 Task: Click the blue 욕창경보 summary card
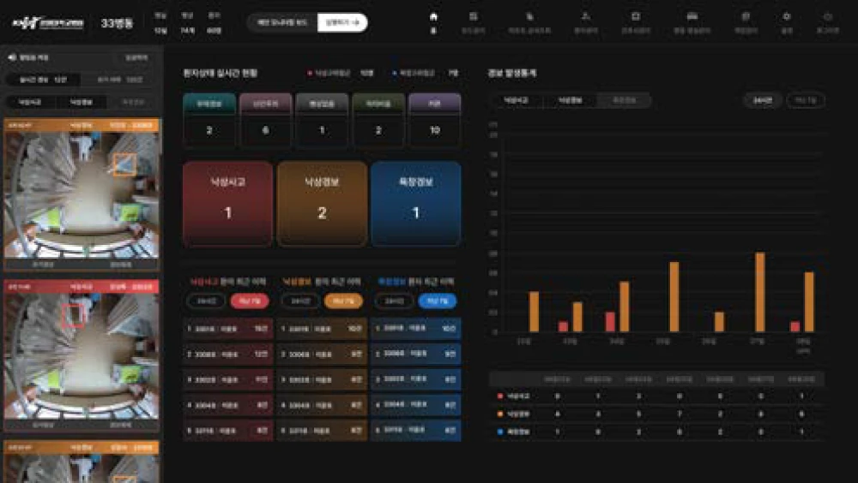416,204
